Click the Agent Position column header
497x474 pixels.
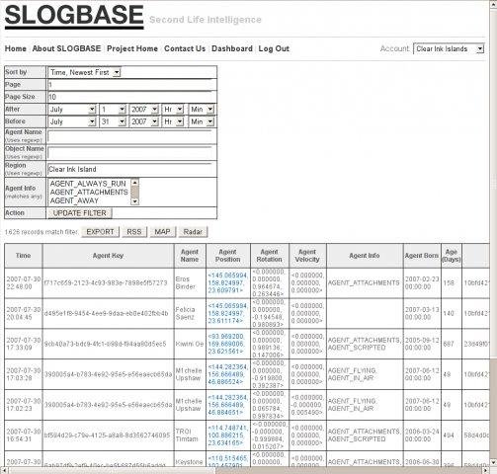coord(228,256)
